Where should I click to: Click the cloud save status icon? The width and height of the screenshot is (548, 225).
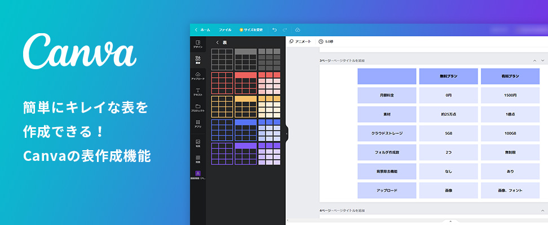point(298,30)
